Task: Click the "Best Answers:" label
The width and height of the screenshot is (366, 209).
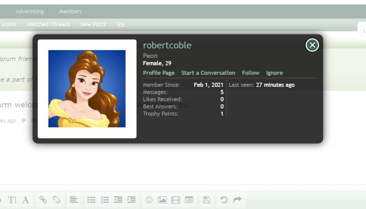Action: point(160,107)
